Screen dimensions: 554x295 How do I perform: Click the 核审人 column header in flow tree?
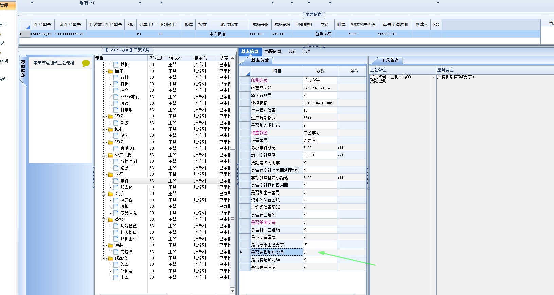coord(204,58)
